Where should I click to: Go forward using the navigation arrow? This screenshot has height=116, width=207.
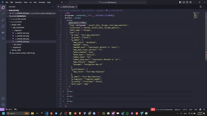pos(66,2)
